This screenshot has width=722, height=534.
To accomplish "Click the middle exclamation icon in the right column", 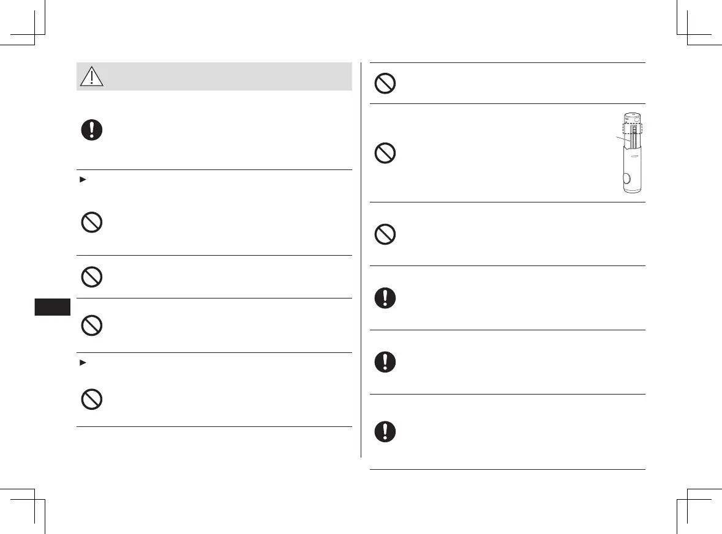I will coord(385,362).
